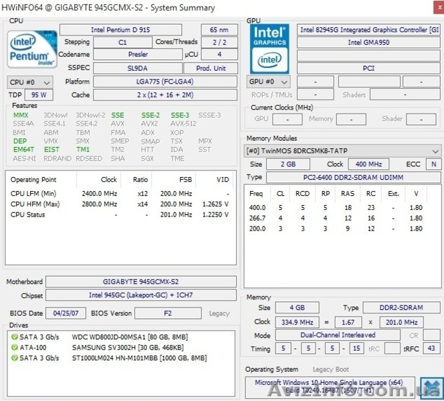Click the tRFC 43 field
Screen dimensions: 444x401
pyautogui.click(x=431, y=348)
